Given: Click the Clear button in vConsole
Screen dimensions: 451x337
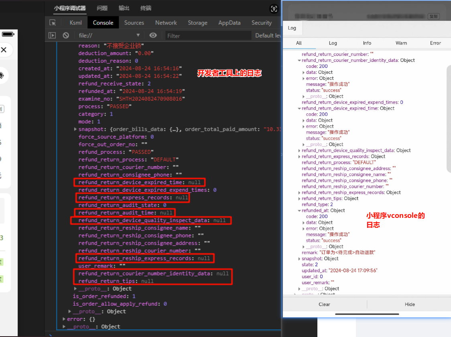Looking at the screenshot, I should (325, 304).
